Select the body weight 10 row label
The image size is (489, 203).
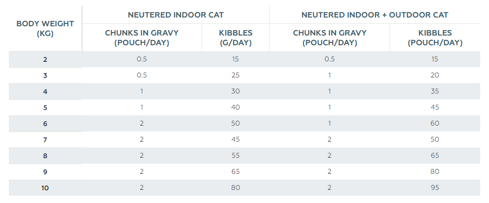pos(45,187)
